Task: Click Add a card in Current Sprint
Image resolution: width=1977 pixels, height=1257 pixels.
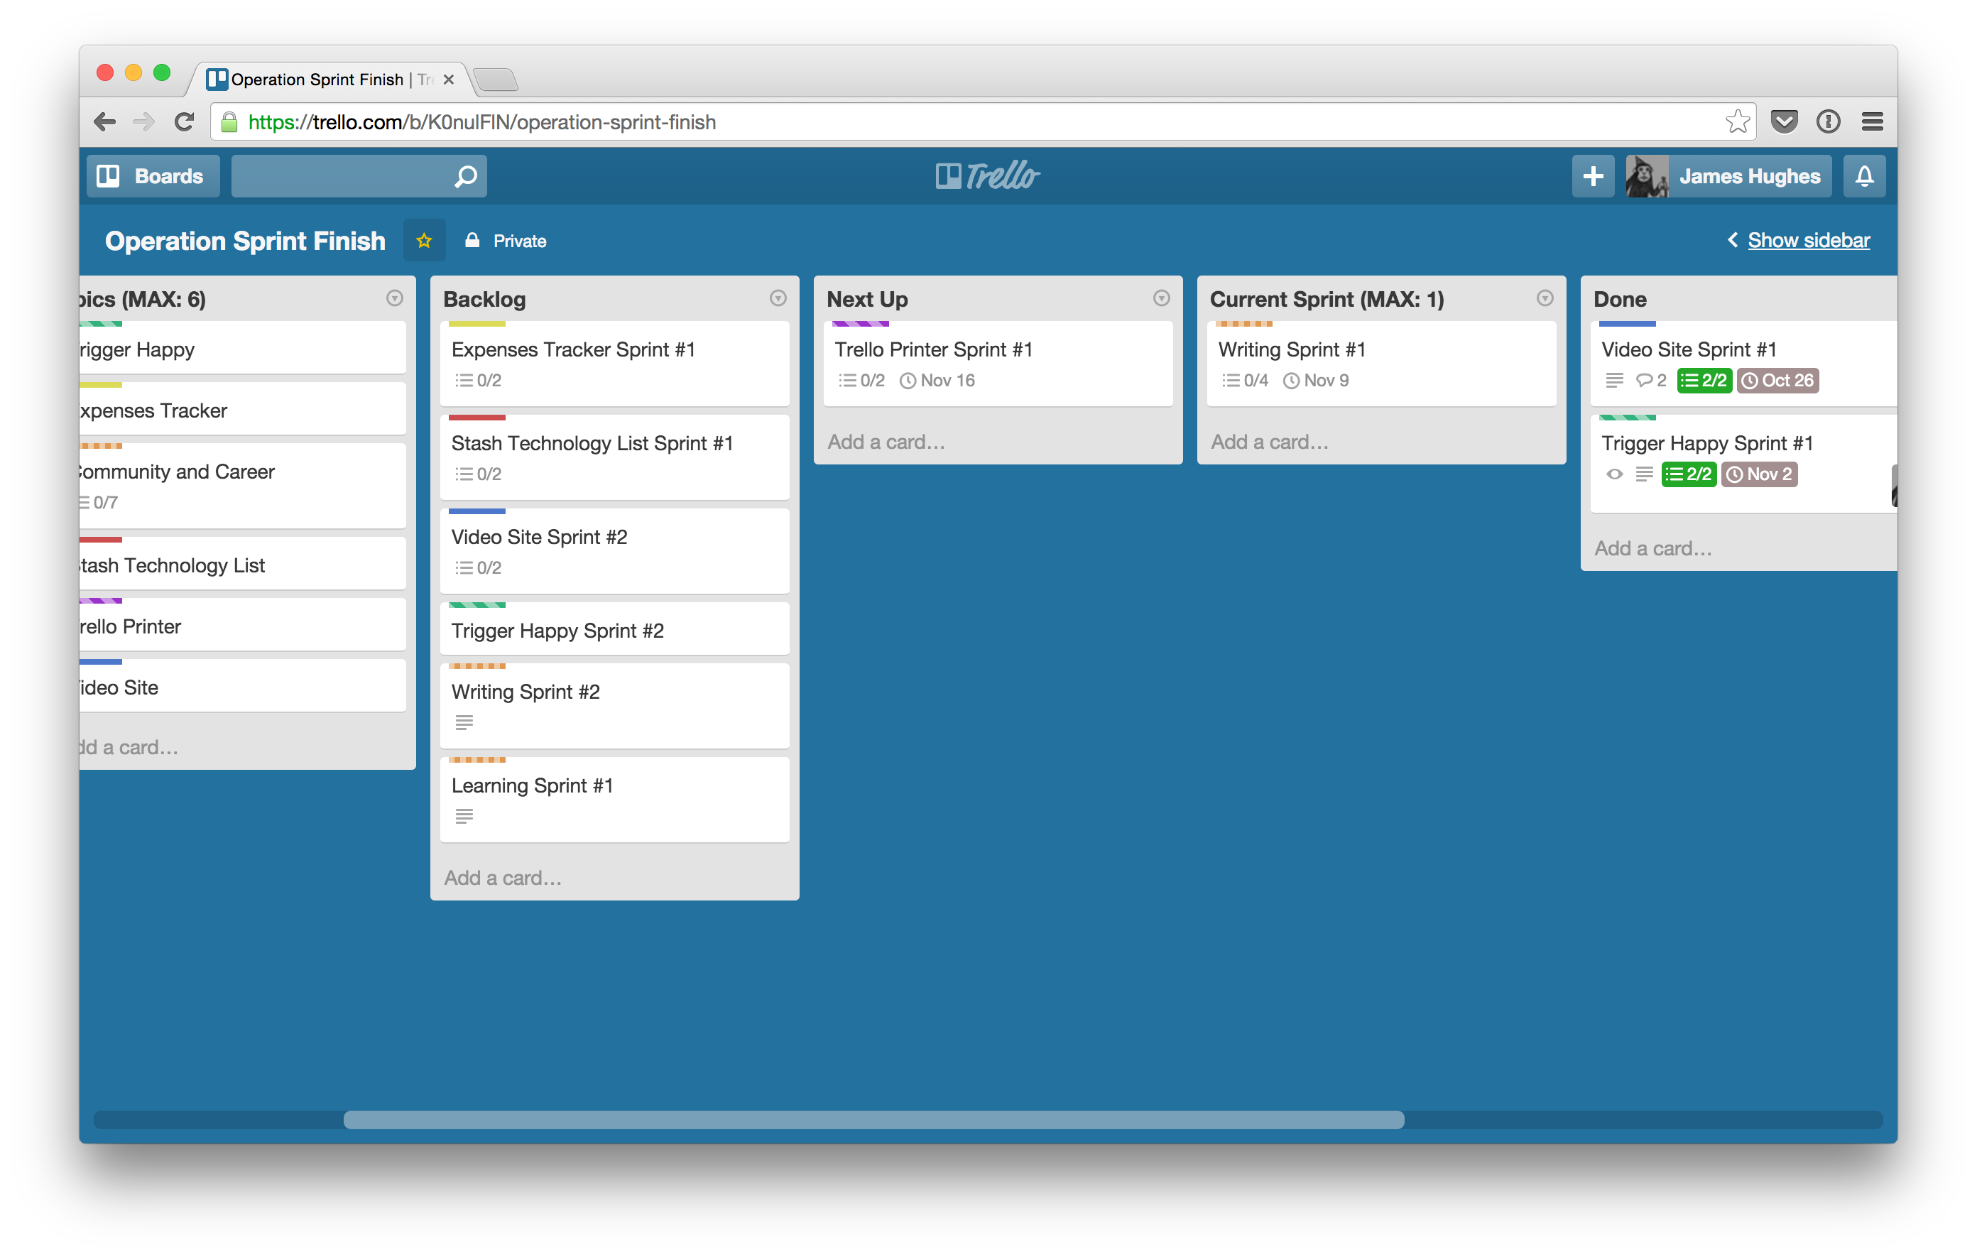Action: 1269,442
